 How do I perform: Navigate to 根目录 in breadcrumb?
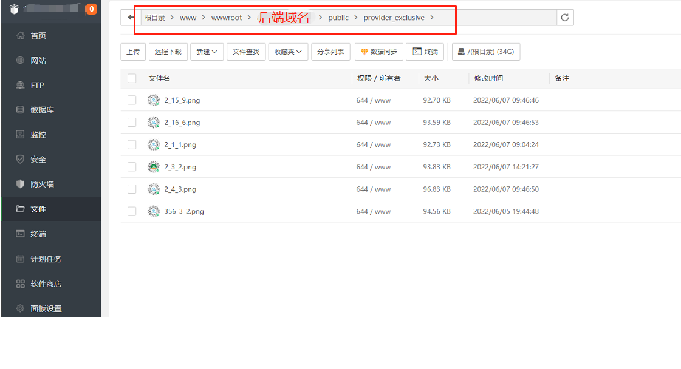click(x=155, y=18)
